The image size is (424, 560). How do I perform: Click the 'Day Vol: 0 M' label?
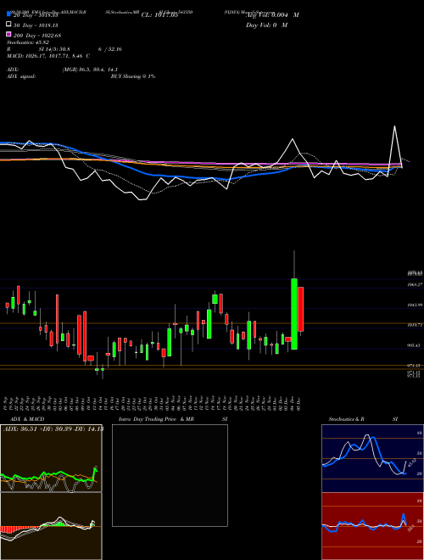tap(266, 25)
